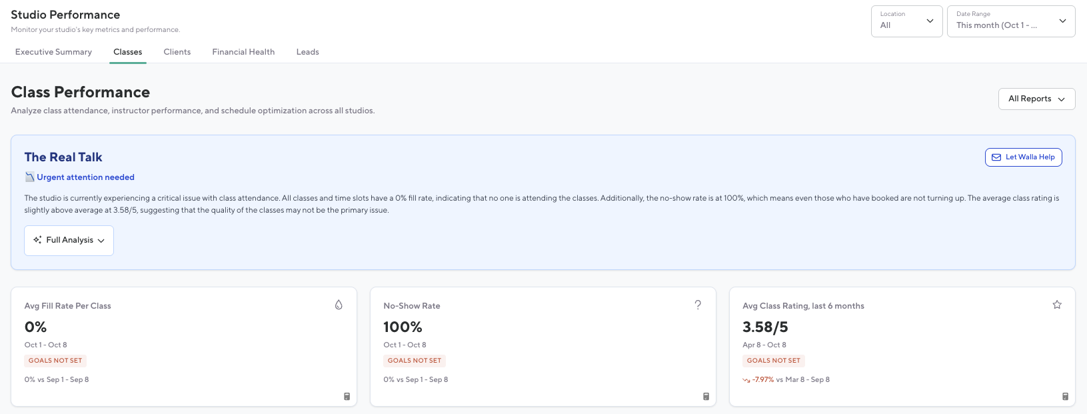Click Goals Not Set badge on Avg Fill Rate card
Viewport: 1087px width, 414px height.
[55, 361]
